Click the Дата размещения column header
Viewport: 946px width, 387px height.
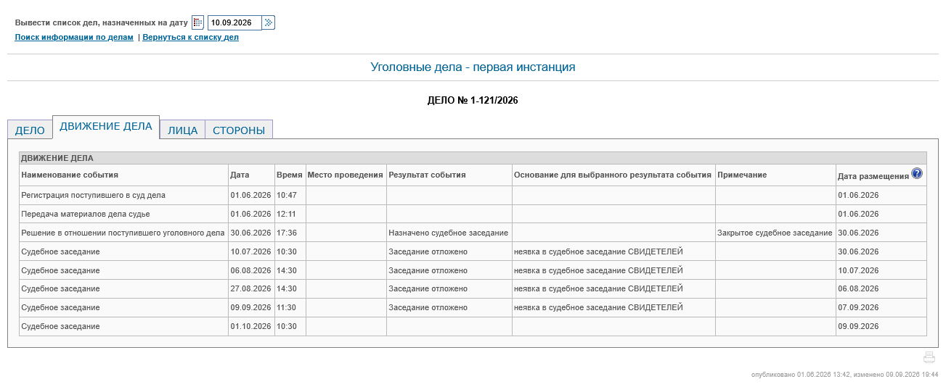coord(873,176)
